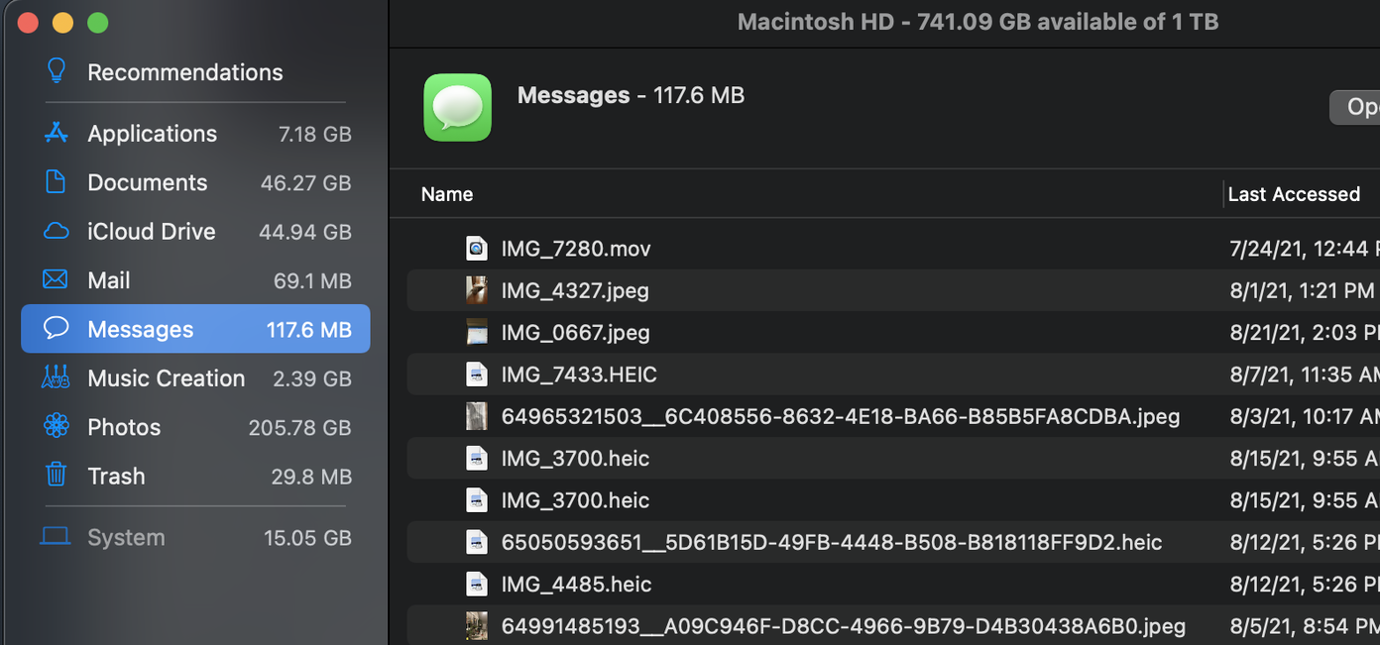Sort by the Name column header
Image resolution: width=1380 pixels, height=645 pixels.
(x=447, y=194)
